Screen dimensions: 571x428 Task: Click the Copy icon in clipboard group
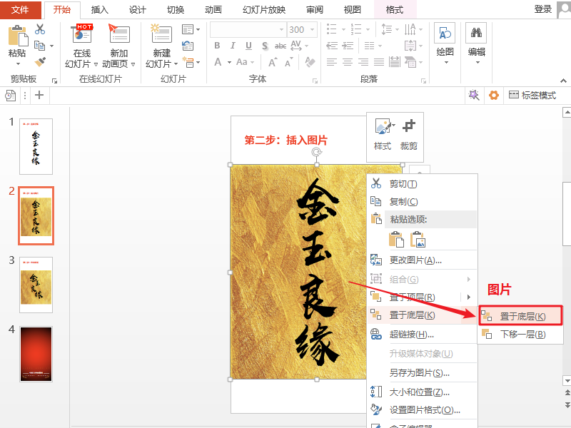click(40, 46)
